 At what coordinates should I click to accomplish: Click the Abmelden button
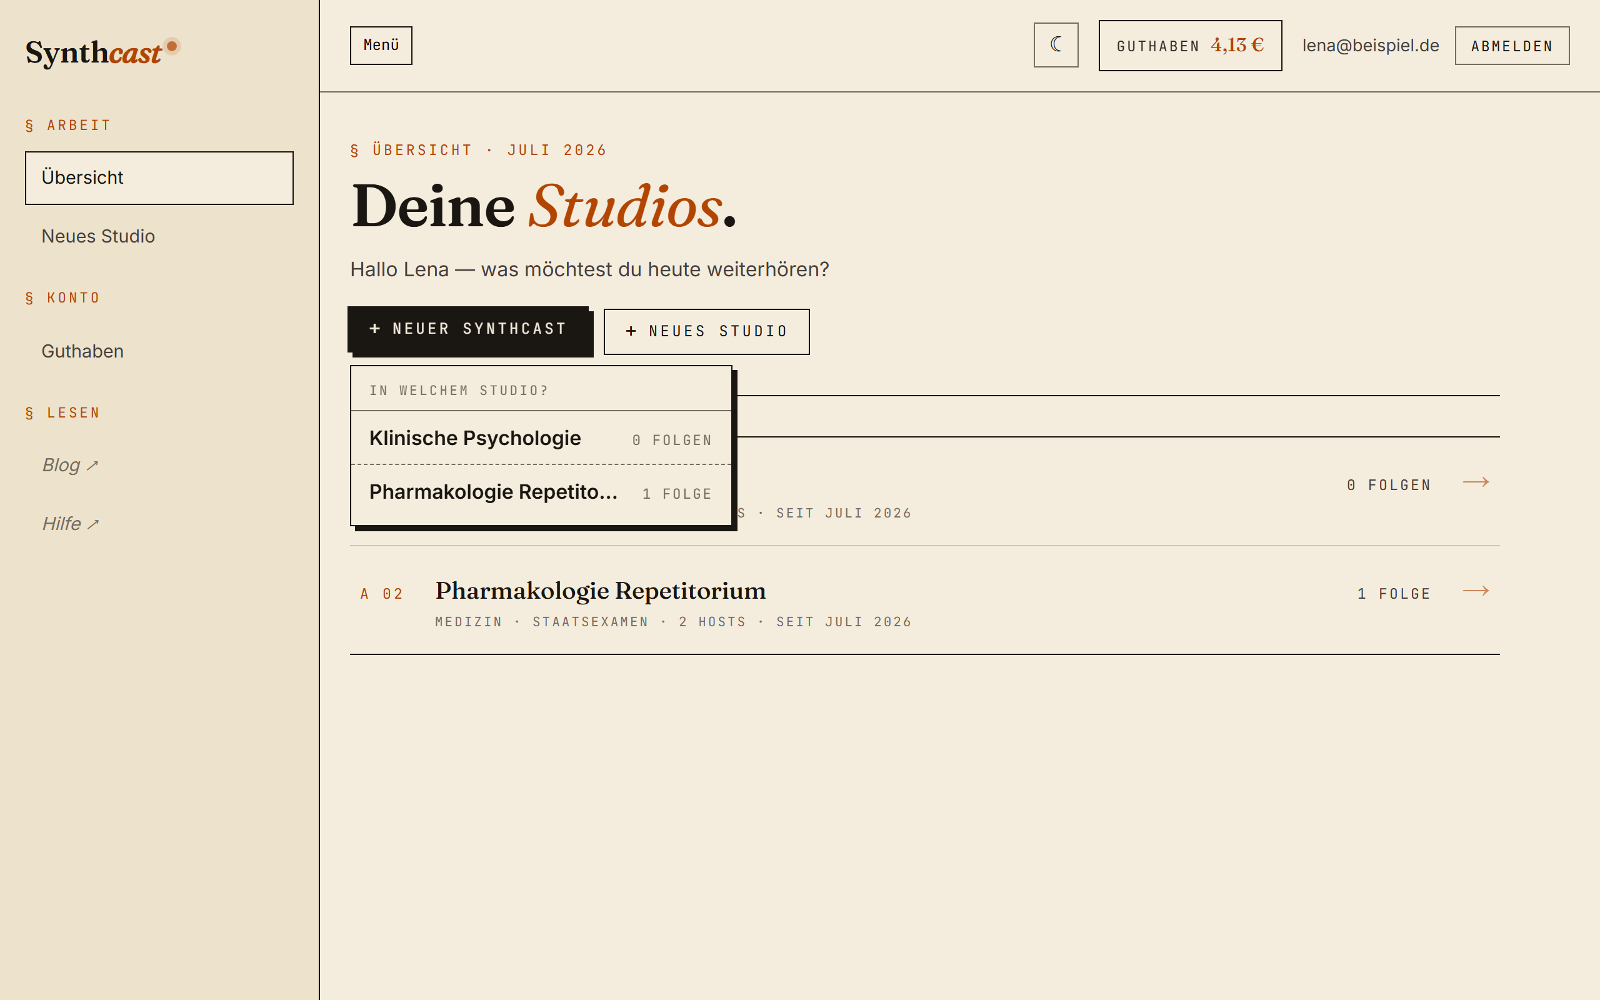click(1512, 46)
